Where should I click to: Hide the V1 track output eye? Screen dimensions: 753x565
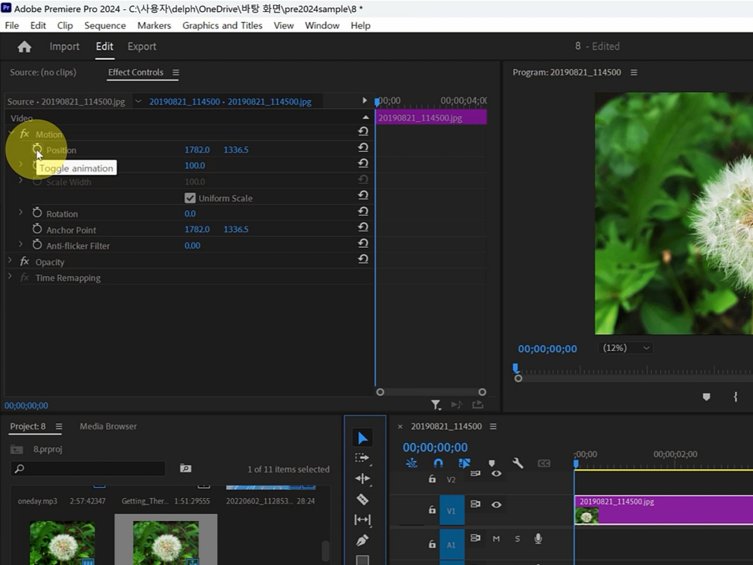[x=496, y=504]
